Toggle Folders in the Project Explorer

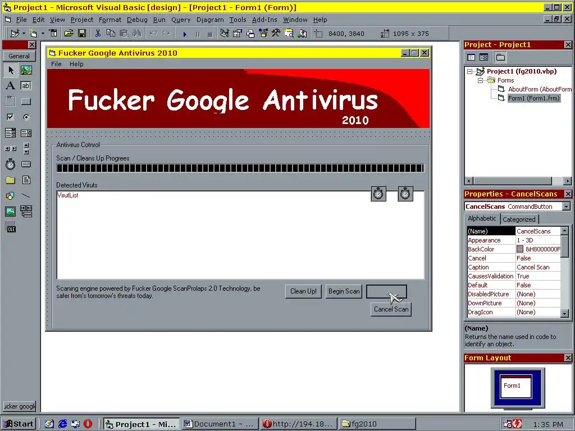point(500,57)
